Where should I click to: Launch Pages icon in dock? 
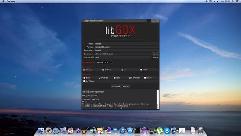pos(100,131)
